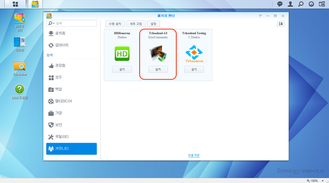Click the sort order button in the package list
This screenshot has width=329, height=183.
281,24
